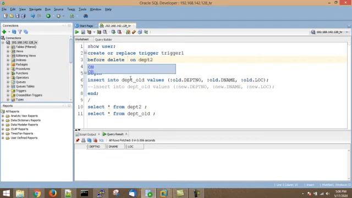Select User Defined Reports item
This screenshot has height=198, width=352.
coord(24,138)
